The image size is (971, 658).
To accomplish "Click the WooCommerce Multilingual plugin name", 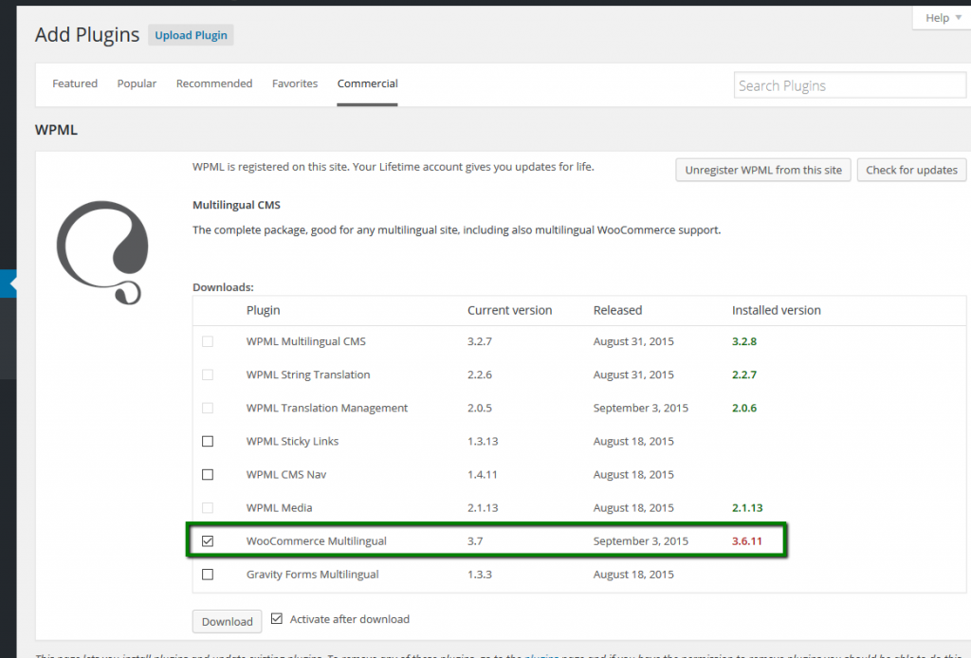I will click(x=317, y=541).
